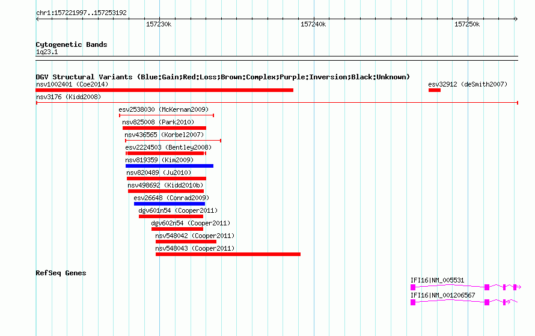Open nsv819359 (Kim2009) label
This screenshot has height=336, width=535.
coord(159,160)
